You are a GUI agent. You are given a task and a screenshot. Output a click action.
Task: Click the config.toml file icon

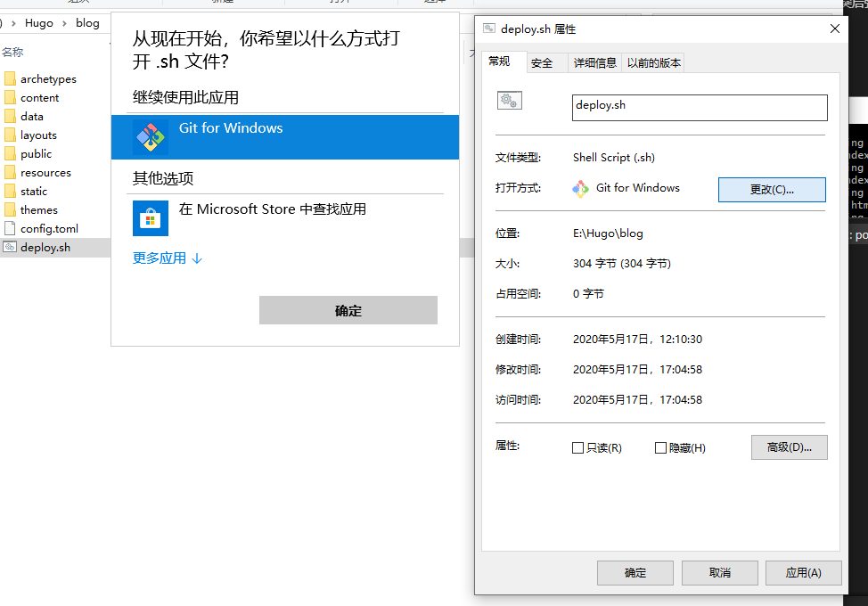(10, 228)
